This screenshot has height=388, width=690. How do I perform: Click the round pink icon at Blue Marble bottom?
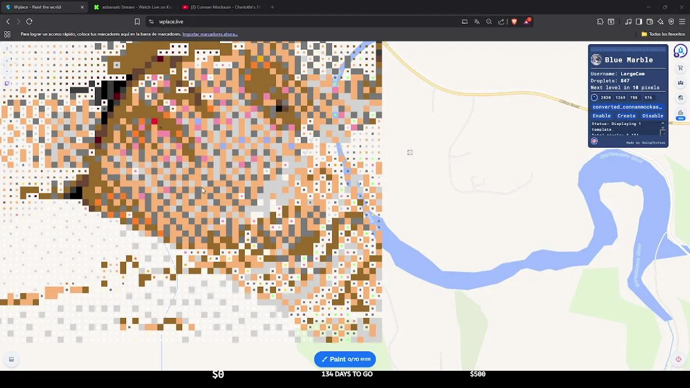[x=594, y=141]
